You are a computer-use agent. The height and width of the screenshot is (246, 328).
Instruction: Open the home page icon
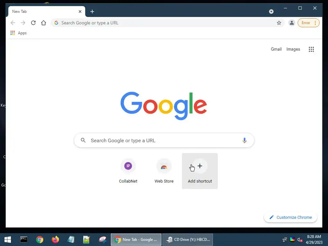click(x=44, y=23)
